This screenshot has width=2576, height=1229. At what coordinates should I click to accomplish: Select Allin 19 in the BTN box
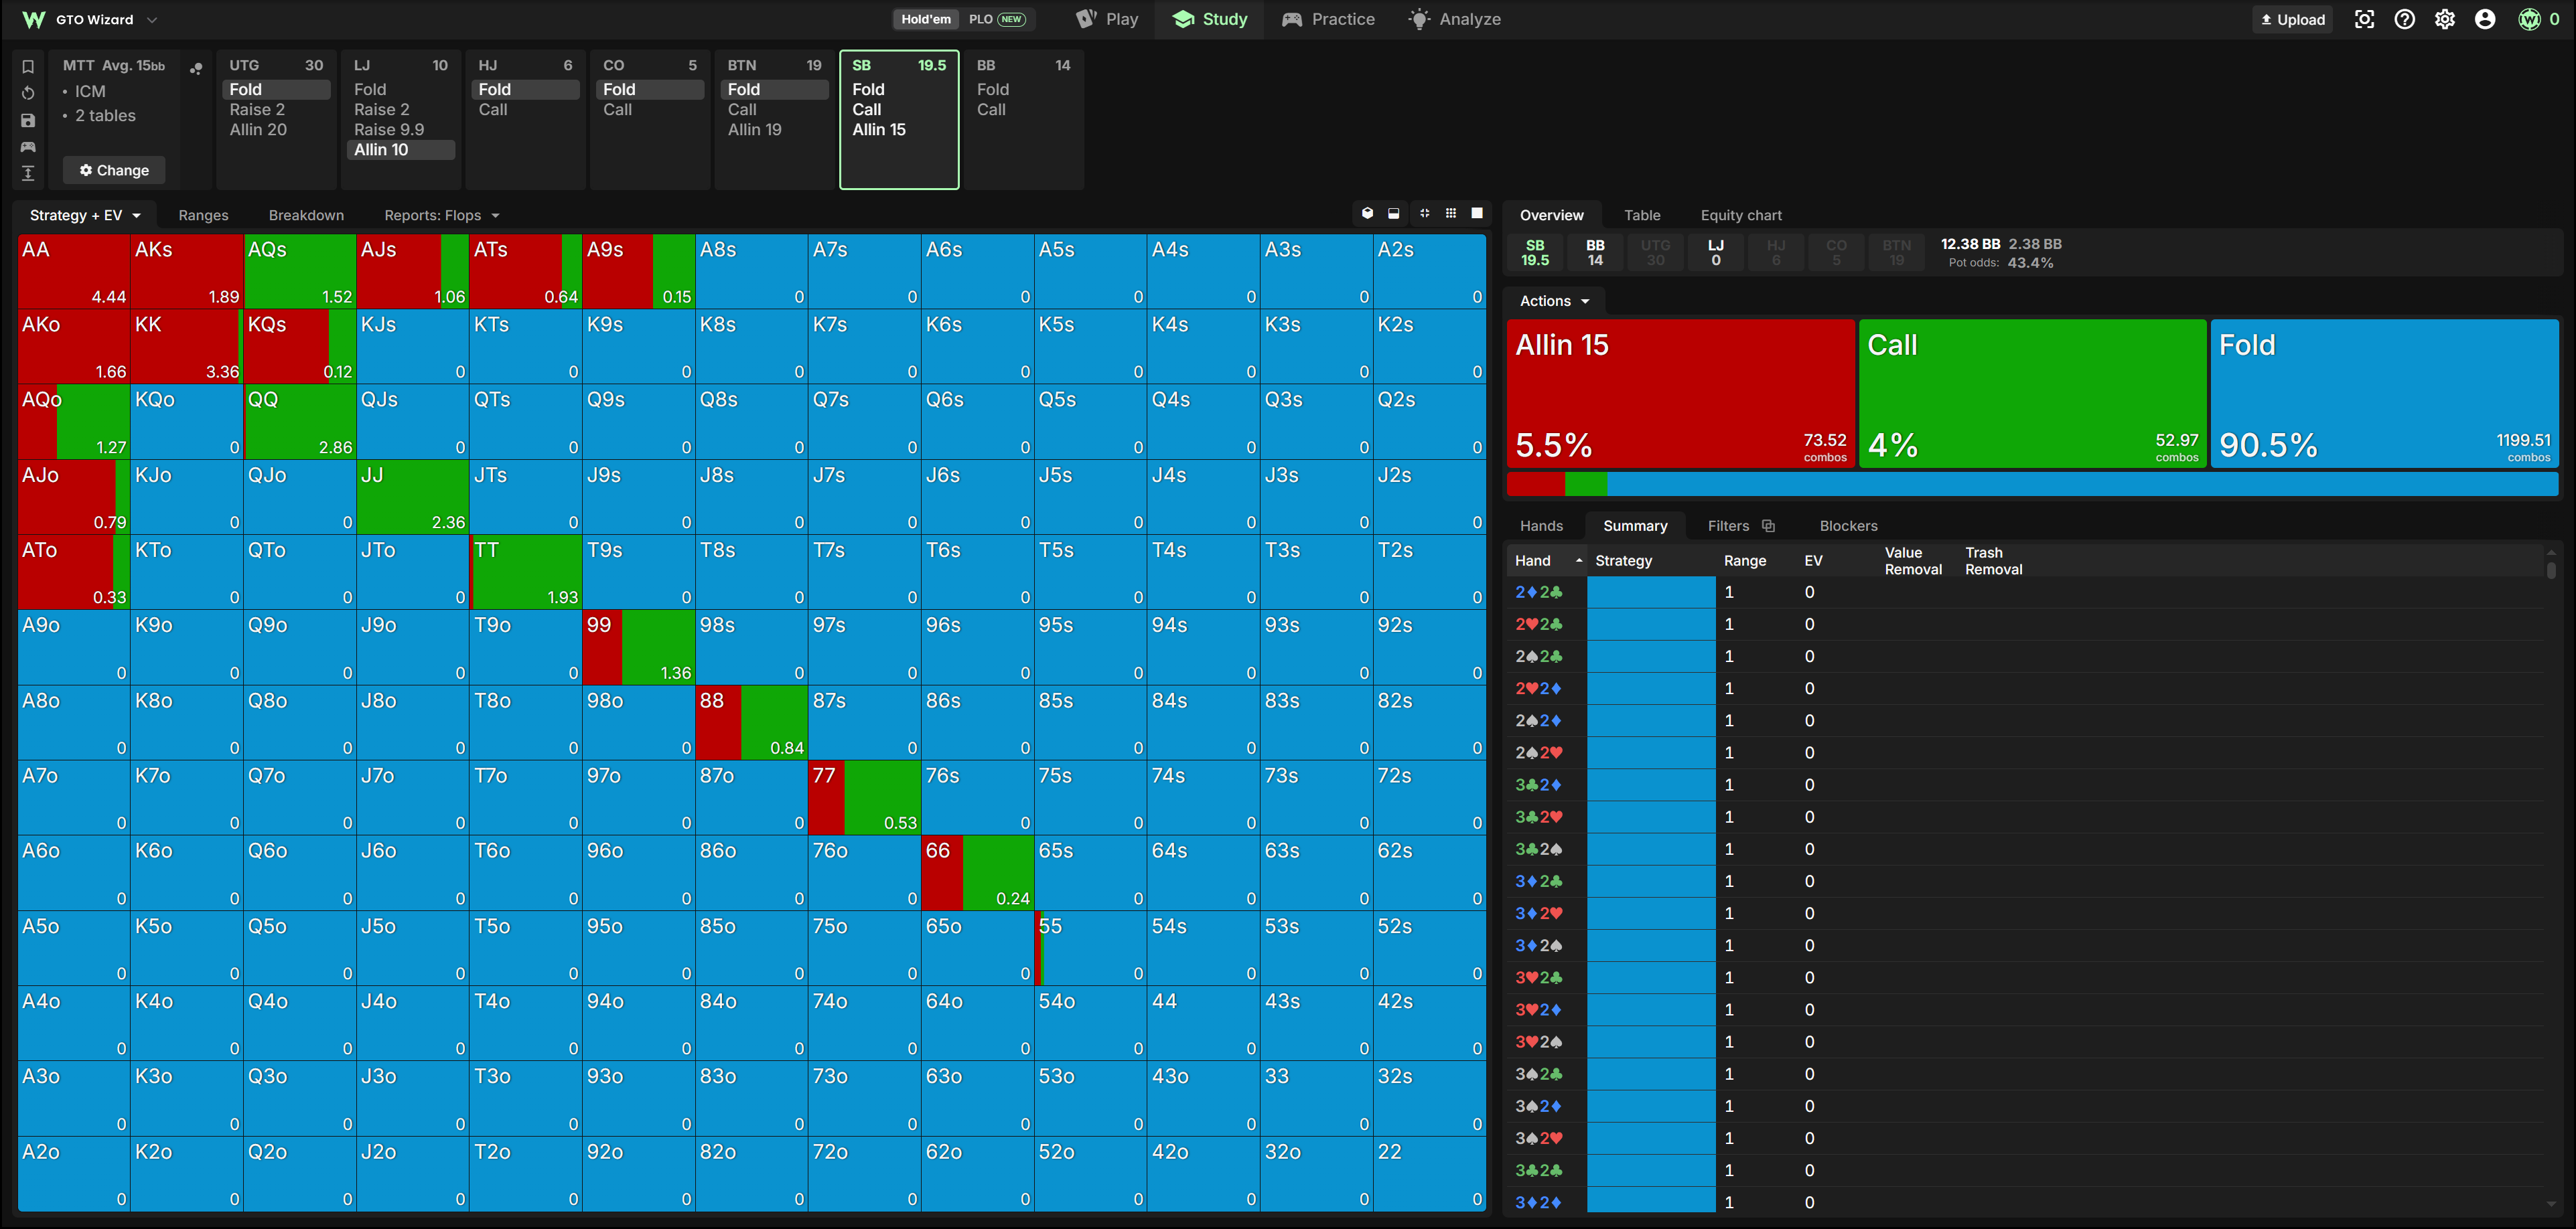(755, 130)
